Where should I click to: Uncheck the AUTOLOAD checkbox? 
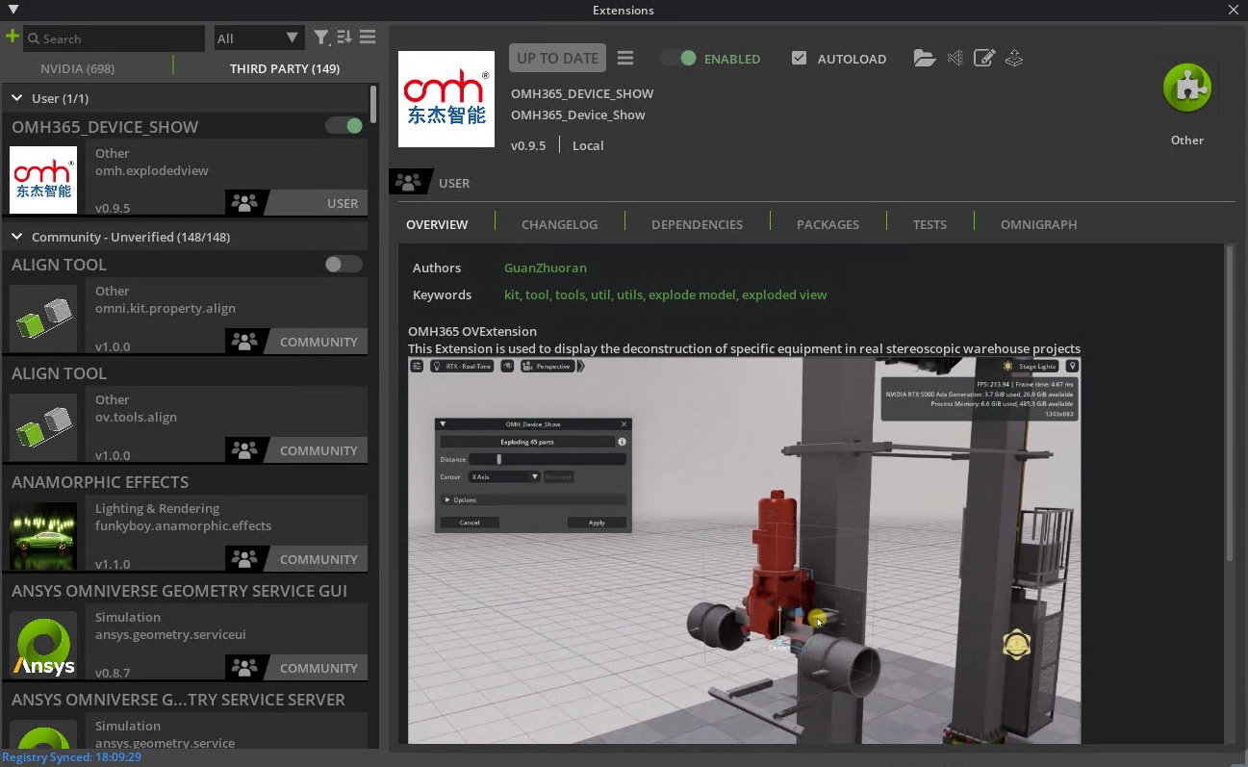pyautogui.click(x=799, y=59)
